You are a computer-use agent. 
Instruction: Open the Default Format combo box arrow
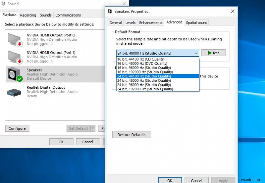[x=196, y=53]
